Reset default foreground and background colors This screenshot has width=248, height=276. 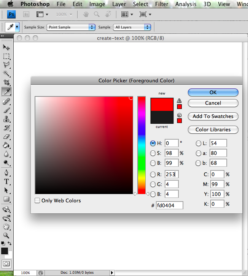pyautogui.click(x=3, y=243)
